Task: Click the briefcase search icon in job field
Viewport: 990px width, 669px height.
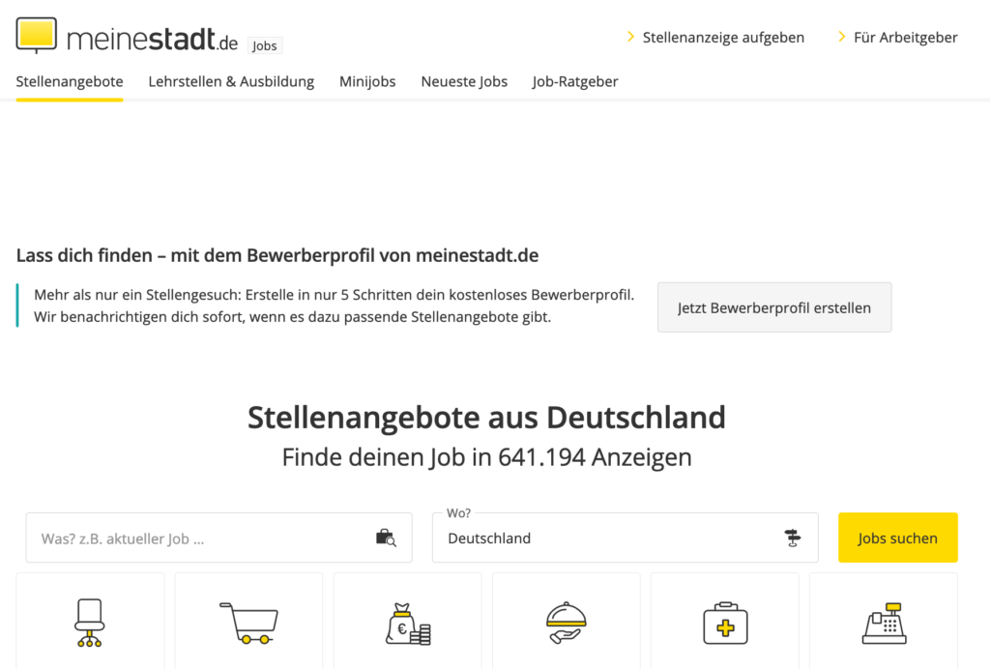Action: pyautogui.click(x=385, y=538)
